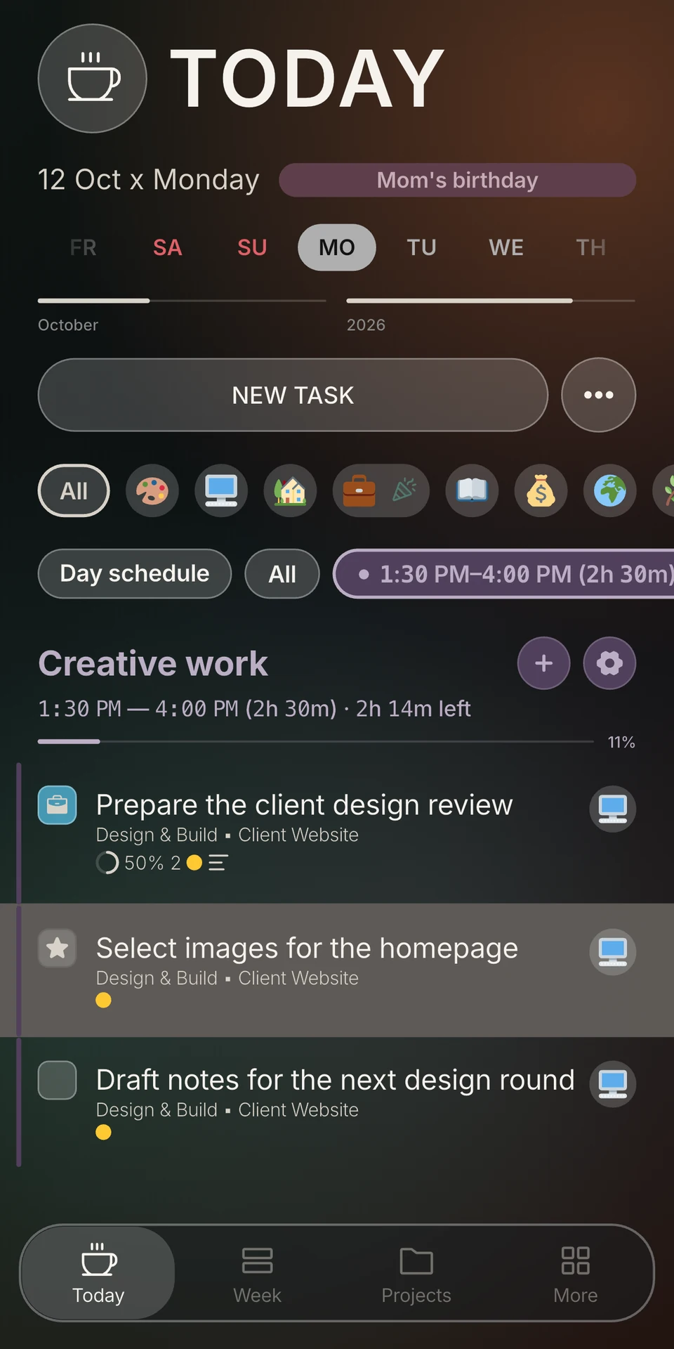Open Prepare the client design review task
Screen dimensions: 674x1349
[x=305, y=805]
